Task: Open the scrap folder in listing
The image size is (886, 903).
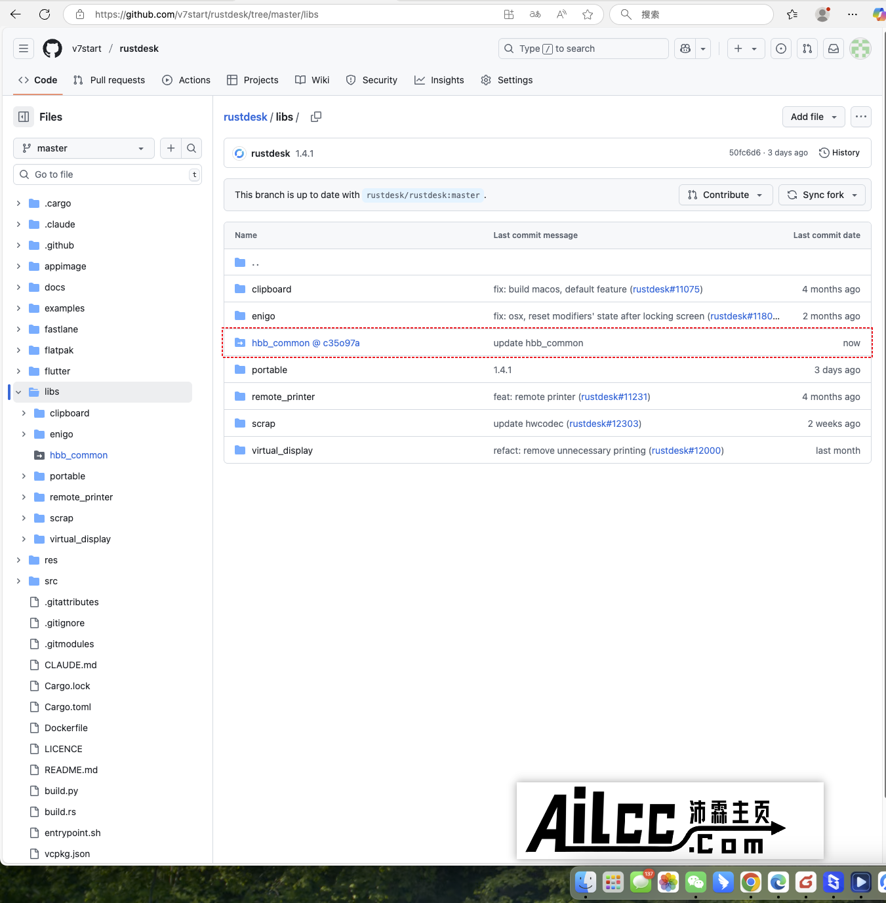Action: tap(264, 424)
